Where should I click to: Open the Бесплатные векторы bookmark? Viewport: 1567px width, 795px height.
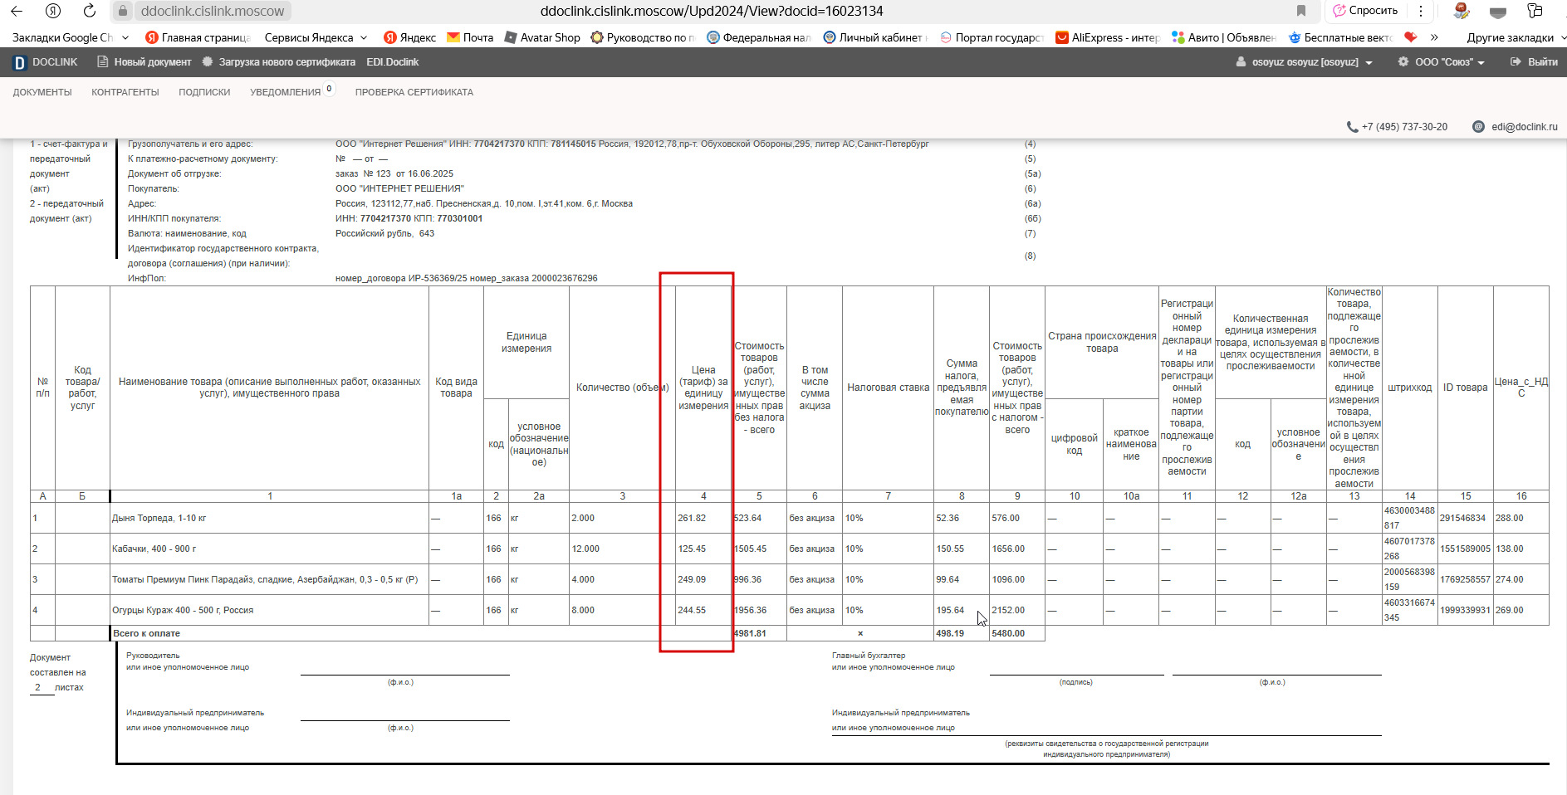coord(1340,37)
